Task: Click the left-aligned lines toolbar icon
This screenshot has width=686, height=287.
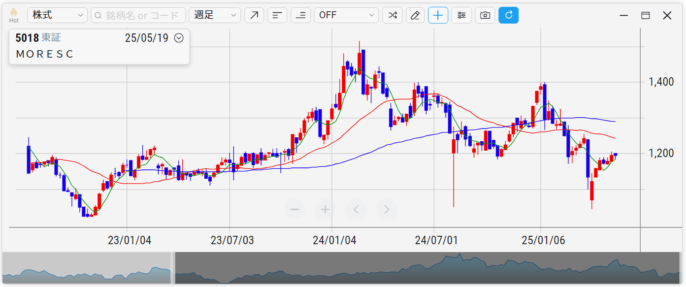Action: (277, 15)
